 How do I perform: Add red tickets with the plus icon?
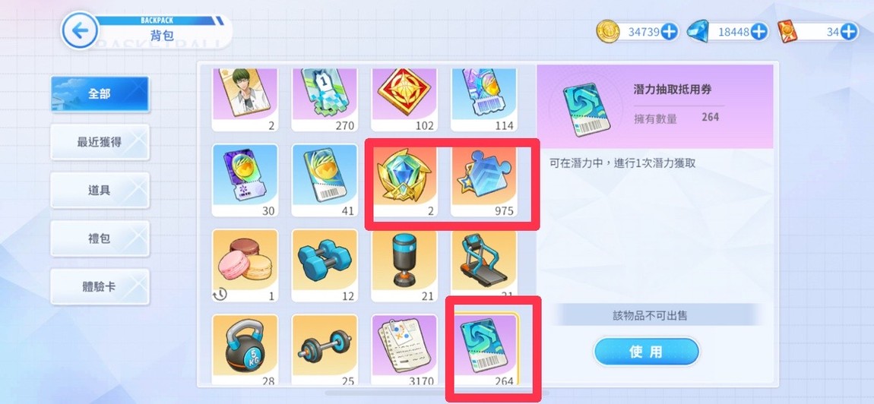coord(848,32)
